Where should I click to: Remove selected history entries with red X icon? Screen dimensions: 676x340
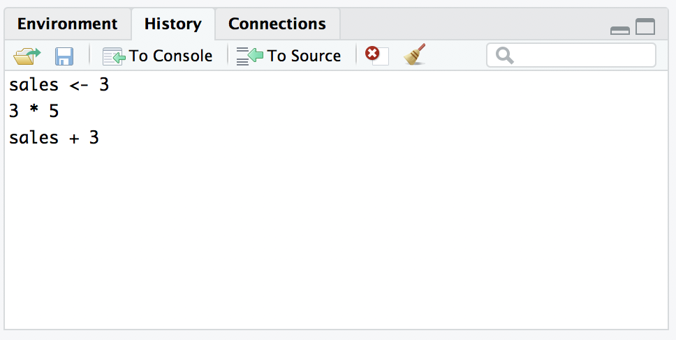point(376,55)
